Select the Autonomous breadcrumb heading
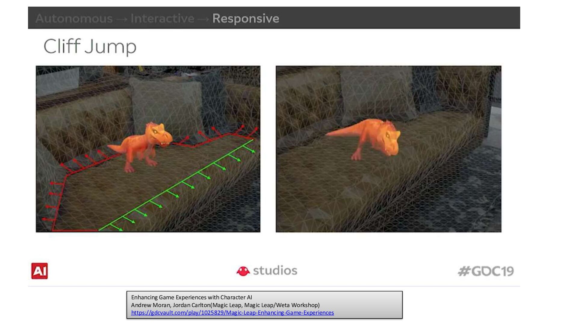The width and height of the screenshot is (578, 325). click(74, 19)
